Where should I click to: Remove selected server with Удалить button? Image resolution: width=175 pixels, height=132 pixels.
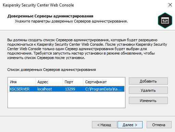tap(148, 90)
